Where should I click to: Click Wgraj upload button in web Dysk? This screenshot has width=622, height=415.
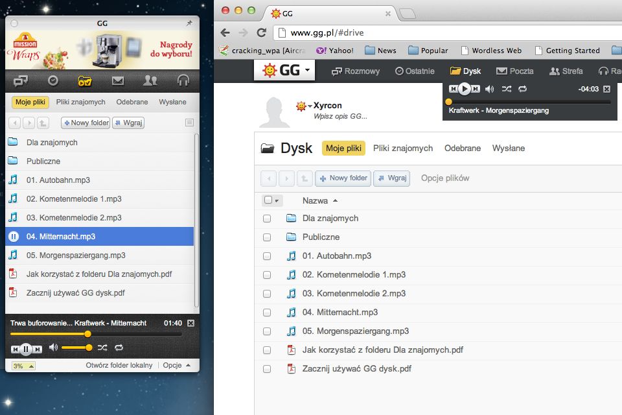(391, 178)
